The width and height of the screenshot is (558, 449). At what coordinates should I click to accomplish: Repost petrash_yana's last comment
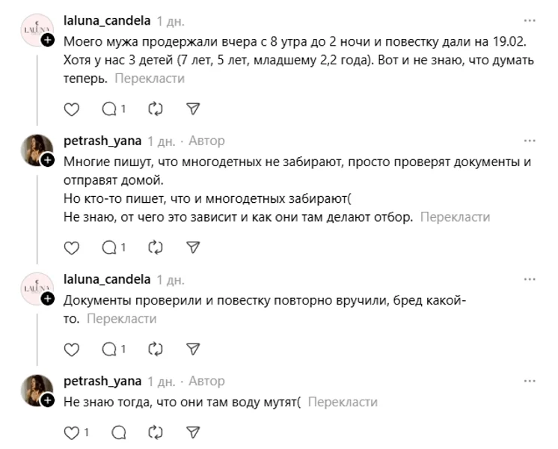pos(156,432)
